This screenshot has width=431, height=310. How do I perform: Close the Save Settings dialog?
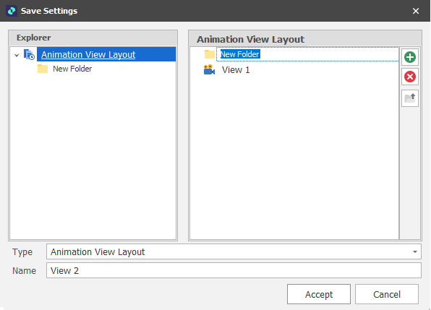(416, 11)
